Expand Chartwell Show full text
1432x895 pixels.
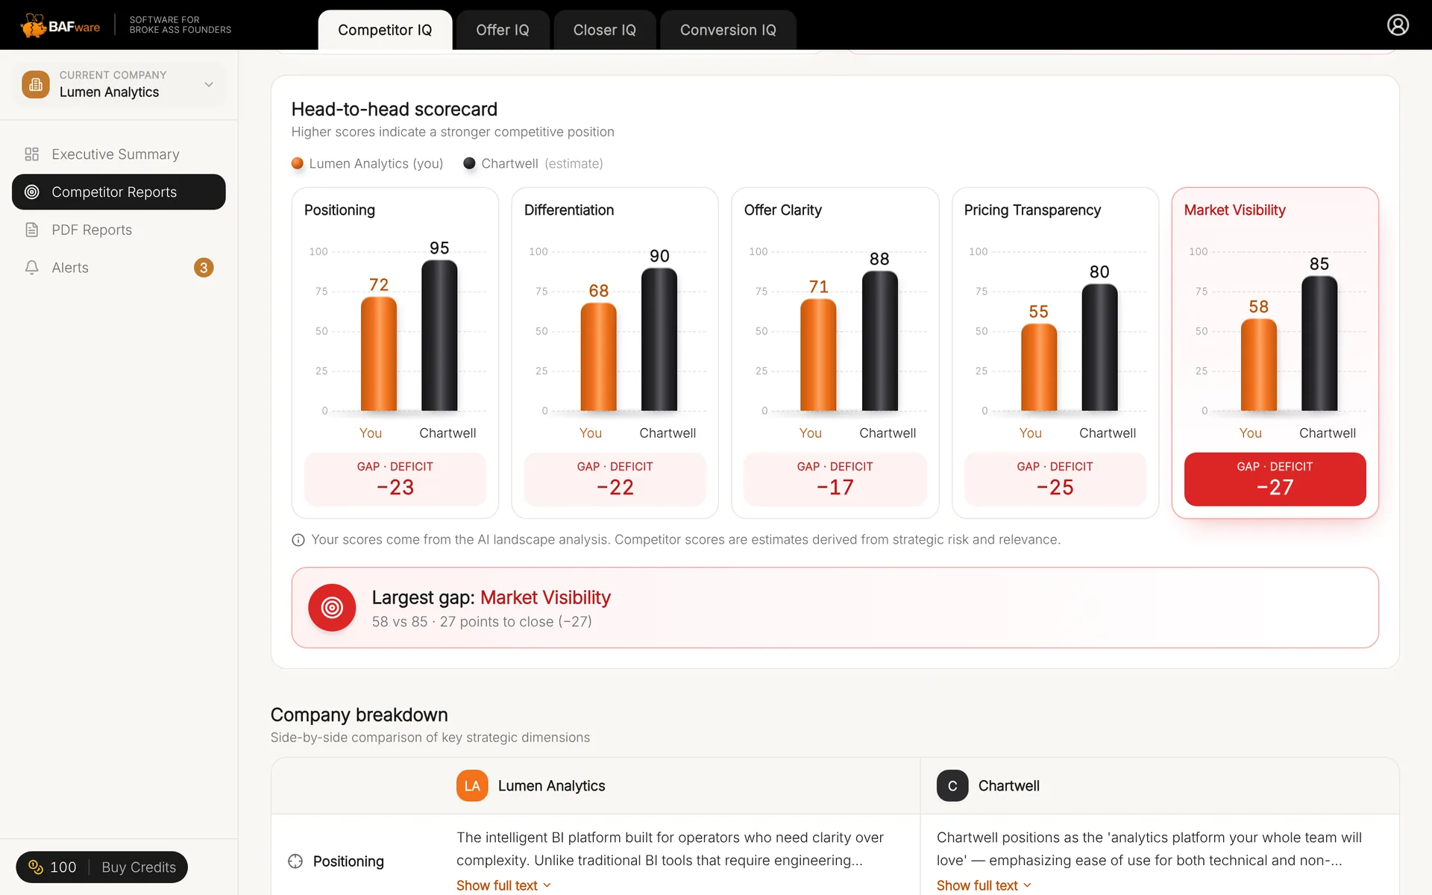click(x=984, y=885)
